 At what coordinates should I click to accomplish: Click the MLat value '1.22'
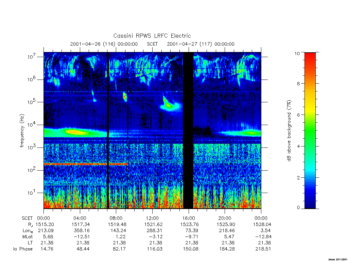(121, 237)
